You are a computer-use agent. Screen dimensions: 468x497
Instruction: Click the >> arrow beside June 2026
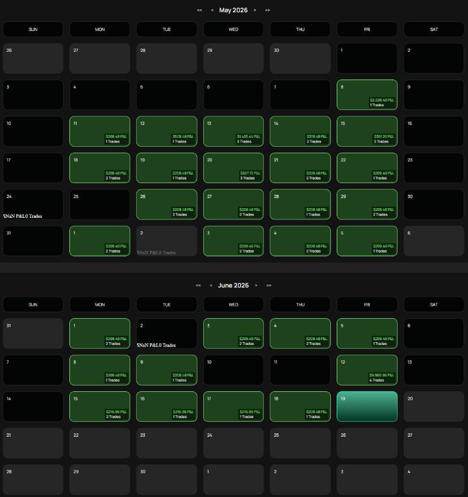(269, 285)
